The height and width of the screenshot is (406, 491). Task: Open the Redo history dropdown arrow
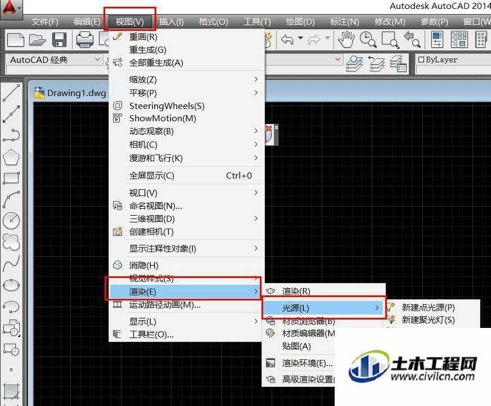click(x=327, y=38)
